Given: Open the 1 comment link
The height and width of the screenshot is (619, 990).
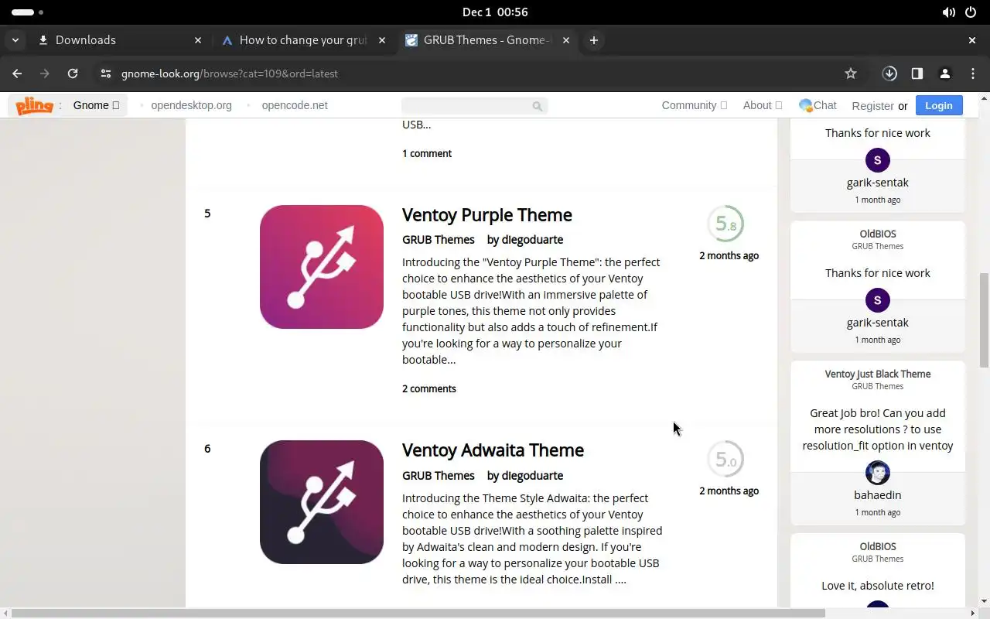Looking at the screenshot, I should (427, 153).
